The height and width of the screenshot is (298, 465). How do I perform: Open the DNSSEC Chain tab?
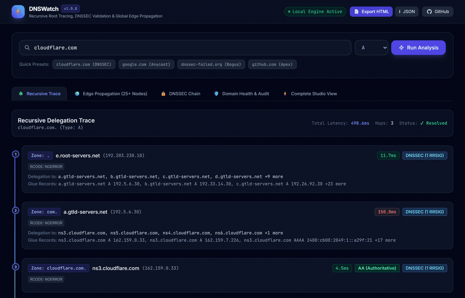(180, 94)
